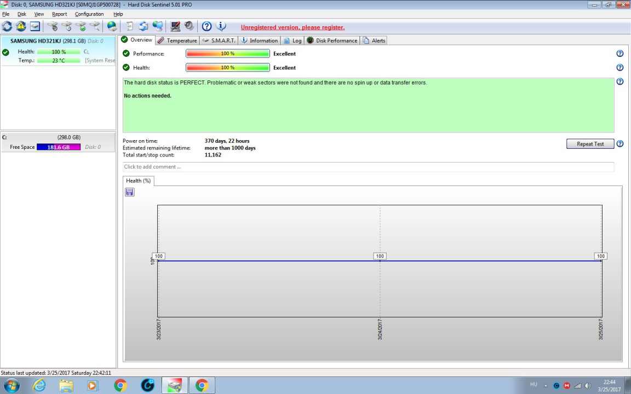Click the blue refresh arrows toolbar icon
The image size is (631, 394).
[7, 26]
